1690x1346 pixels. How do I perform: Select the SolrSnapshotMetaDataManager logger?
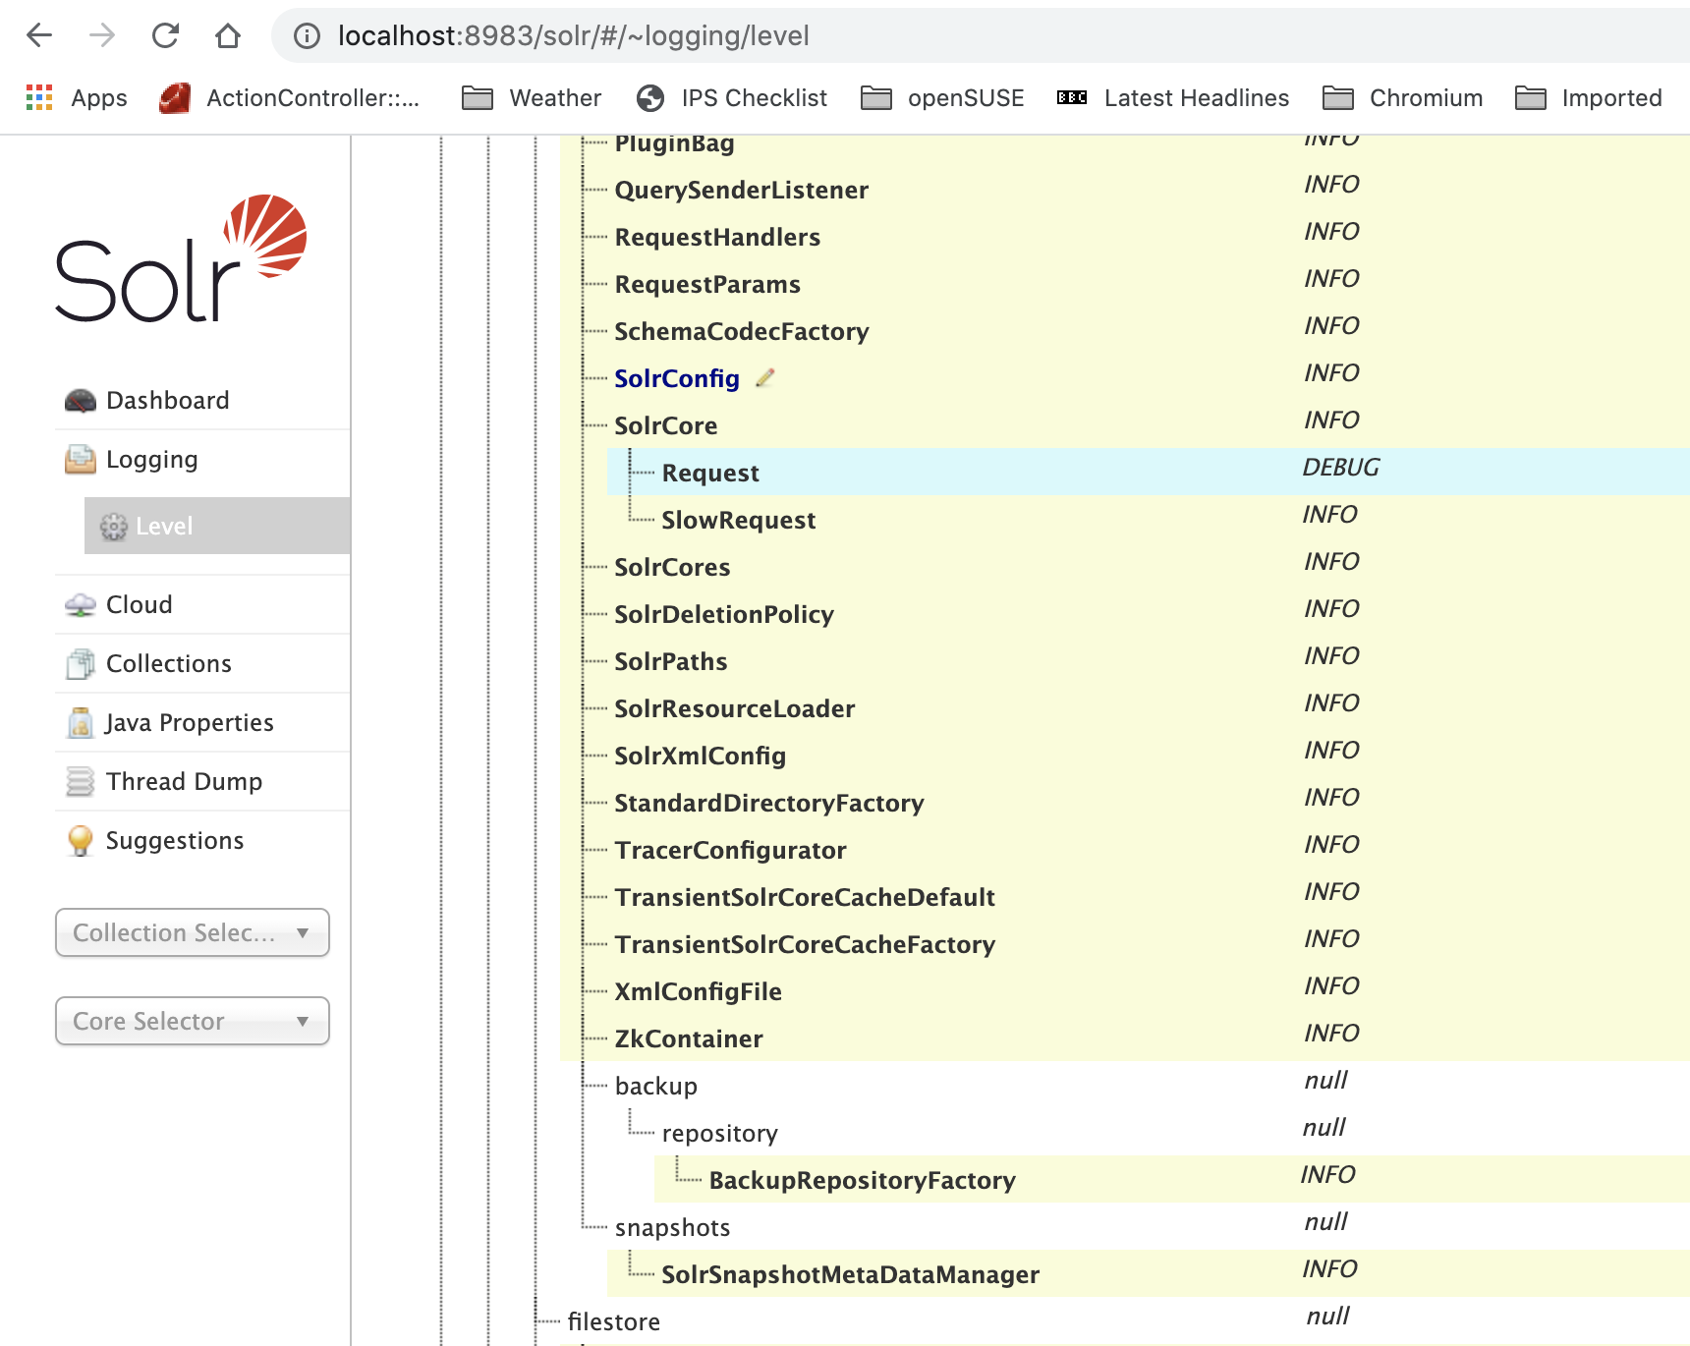[x=851, y=1274]
